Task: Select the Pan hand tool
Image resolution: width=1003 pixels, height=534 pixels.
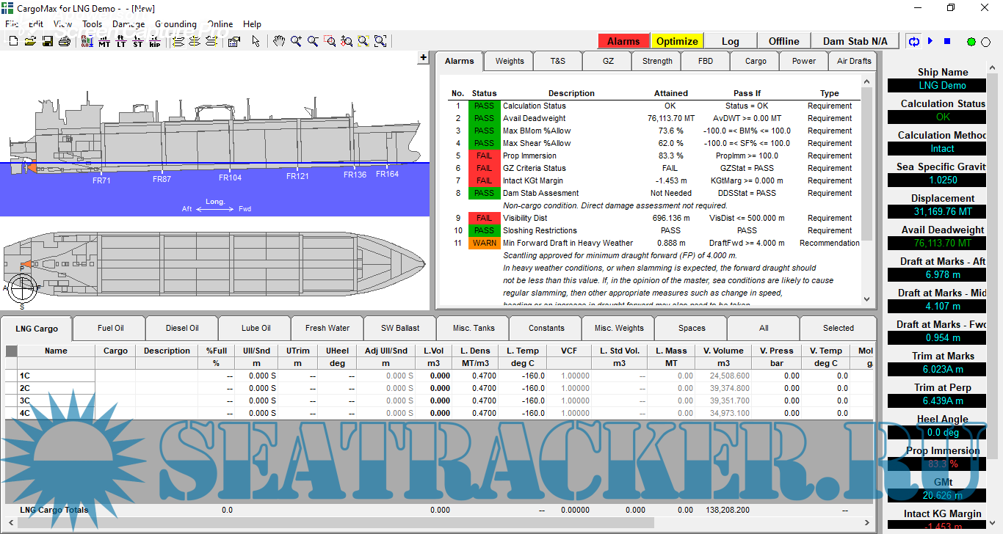Action: pyautogui.click(x=279, y=42)
